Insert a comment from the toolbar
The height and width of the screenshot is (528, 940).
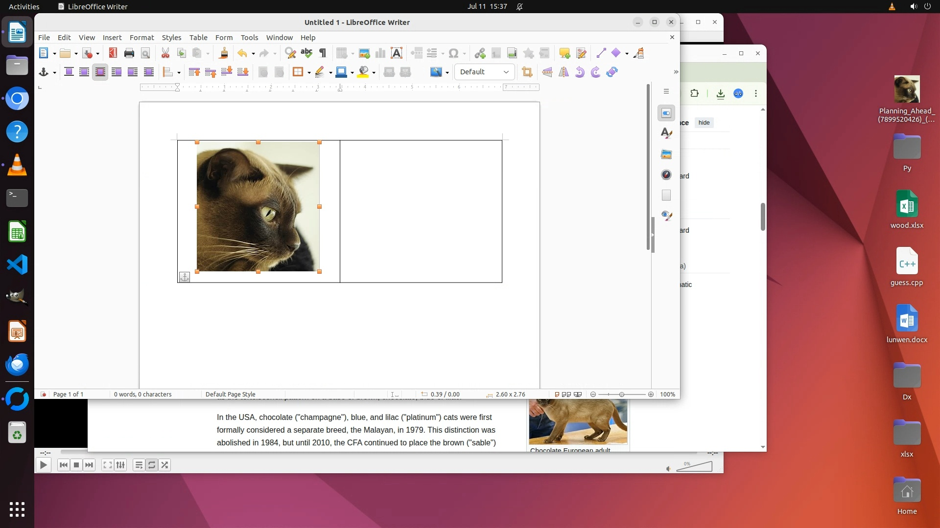point(564,53)
